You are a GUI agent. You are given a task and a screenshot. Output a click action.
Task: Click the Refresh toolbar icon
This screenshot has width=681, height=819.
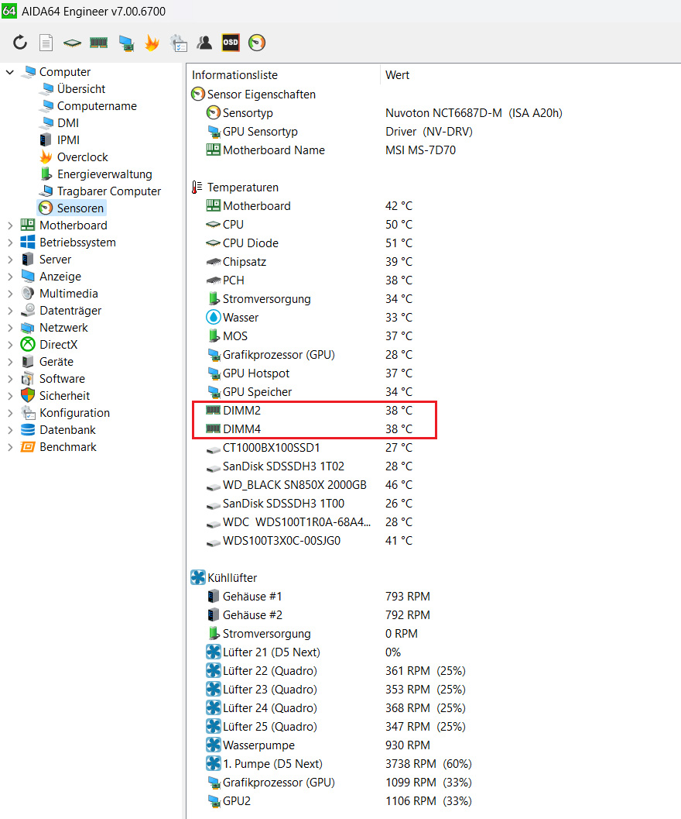click(20, 43)
